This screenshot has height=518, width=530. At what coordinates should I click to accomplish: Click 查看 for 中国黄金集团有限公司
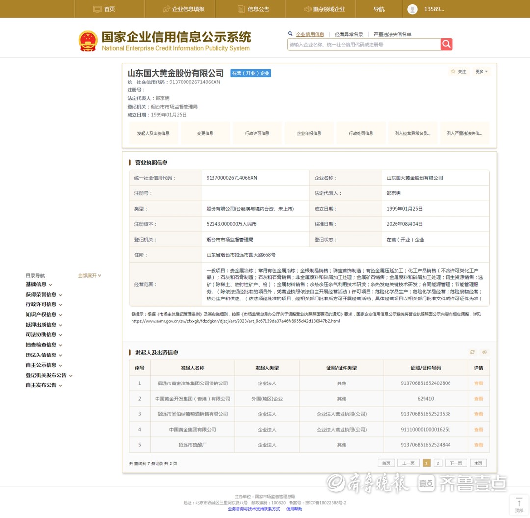[478, 430]
